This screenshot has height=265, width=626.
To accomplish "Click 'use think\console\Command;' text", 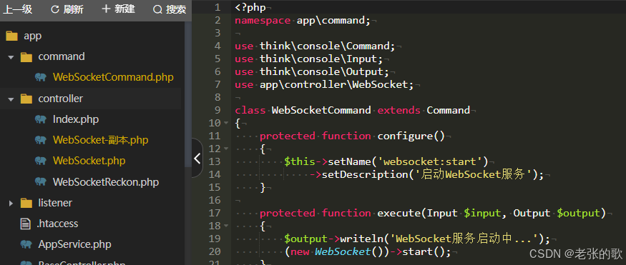I will [x=315, y=46].
